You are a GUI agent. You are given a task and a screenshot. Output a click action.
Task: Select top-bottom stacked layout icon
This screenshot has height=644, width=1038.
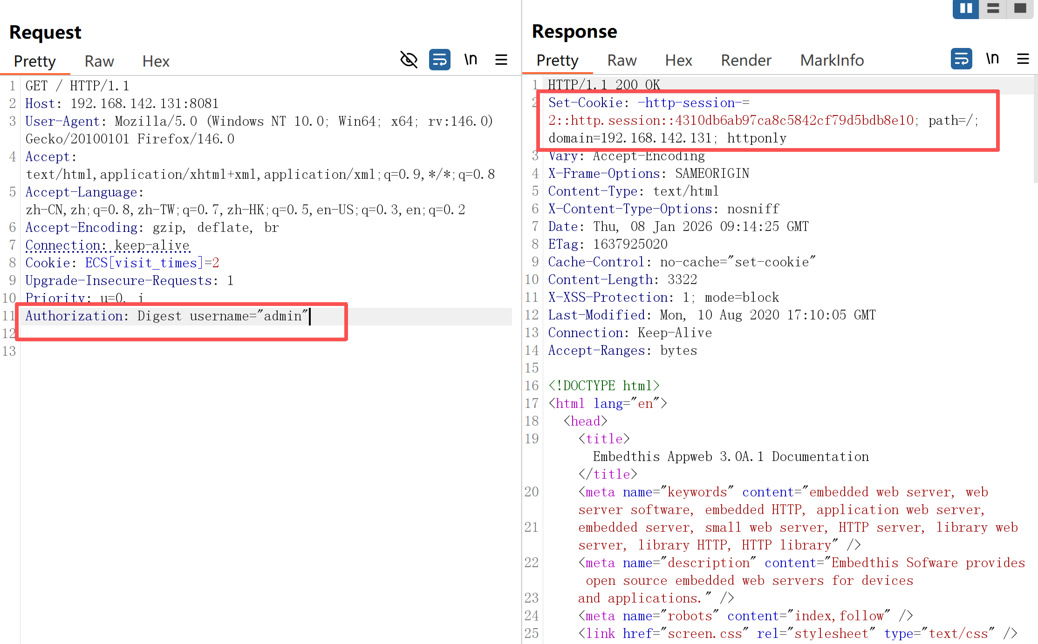pos(993,8)
